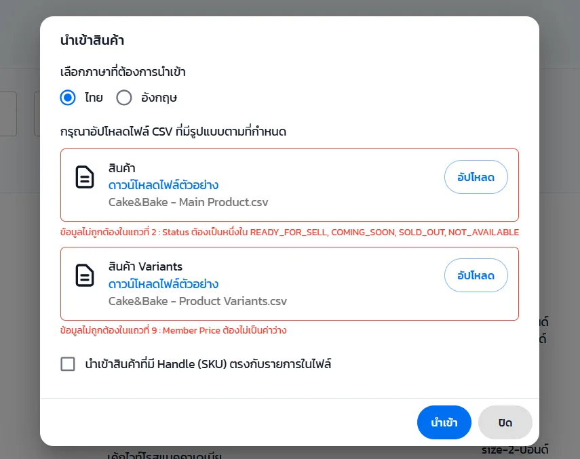
Task: Click the Status error message for row 2
Action: (290, 232)
